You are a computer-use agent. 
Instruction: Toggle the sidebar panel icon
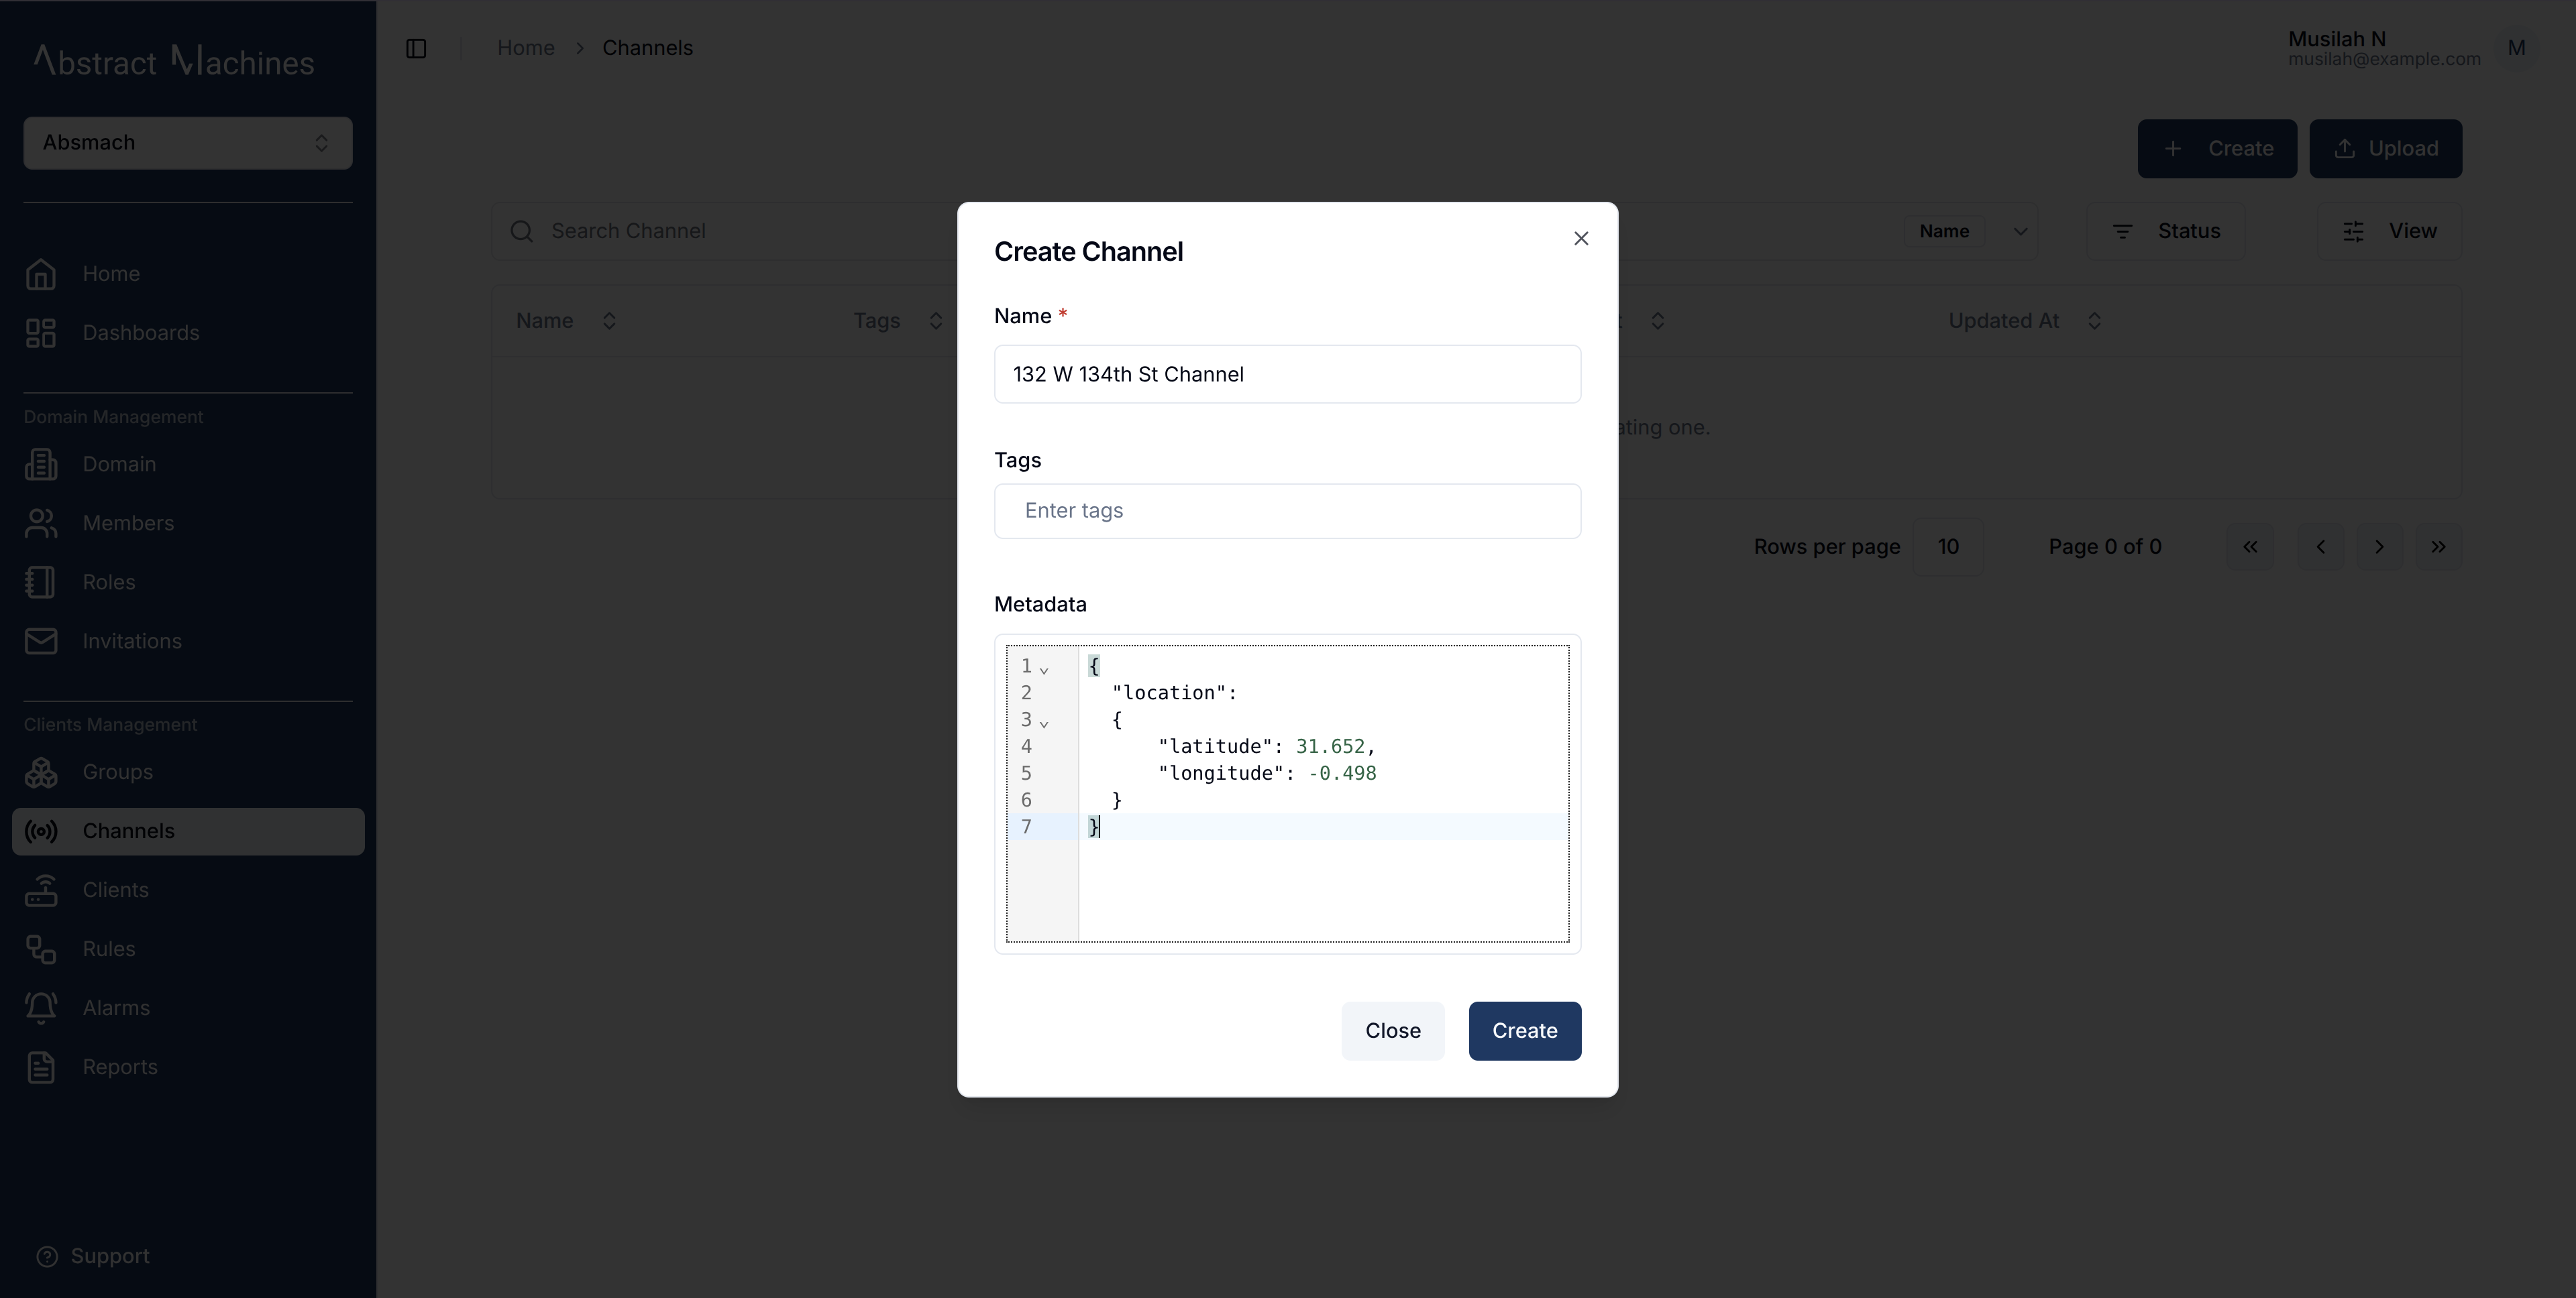pyautogui.click(x=416, y=48)
